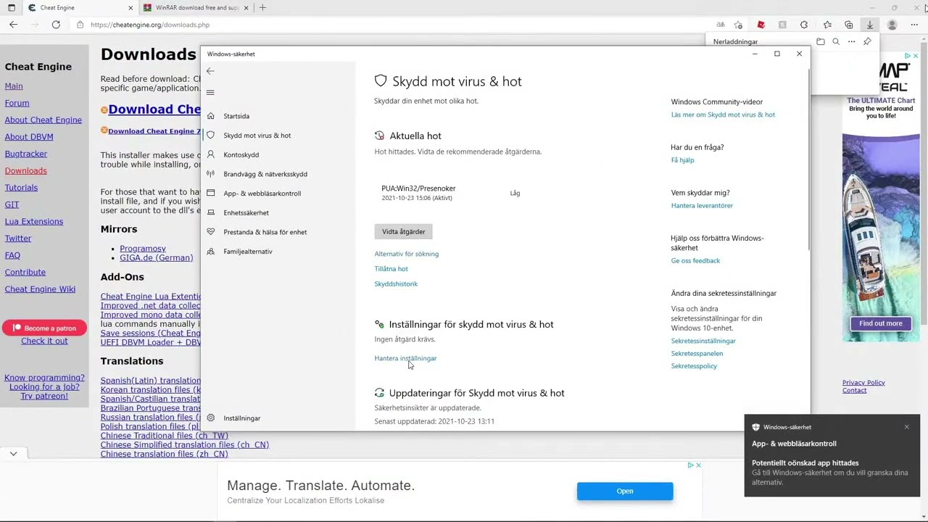
Task: Open Sekretesspanelen link
Action: pos(697,354)
